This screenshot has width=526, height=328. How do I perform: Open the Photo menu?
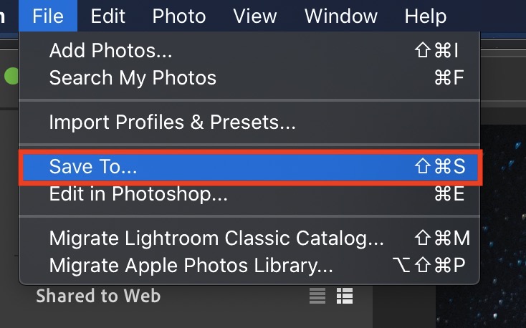click(x=179, y=16)
